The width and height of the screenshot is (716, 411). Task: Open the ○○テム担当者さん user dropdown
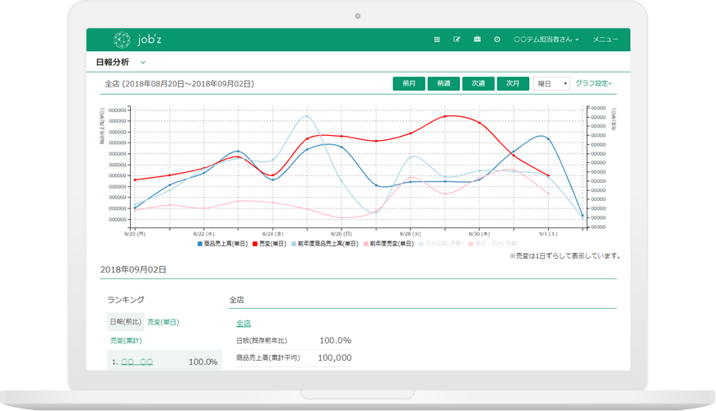point(546,40)
